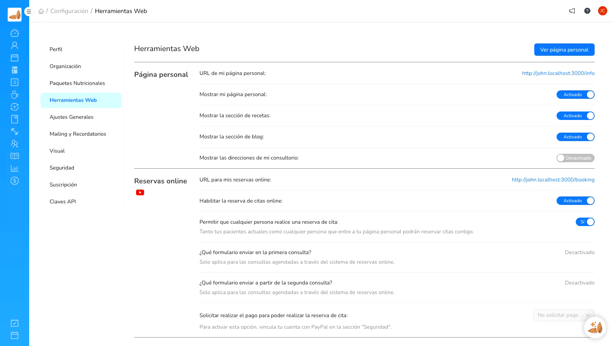Click the help question mark icon
This screenshot has height=346, width=615.
coord(587,11)
